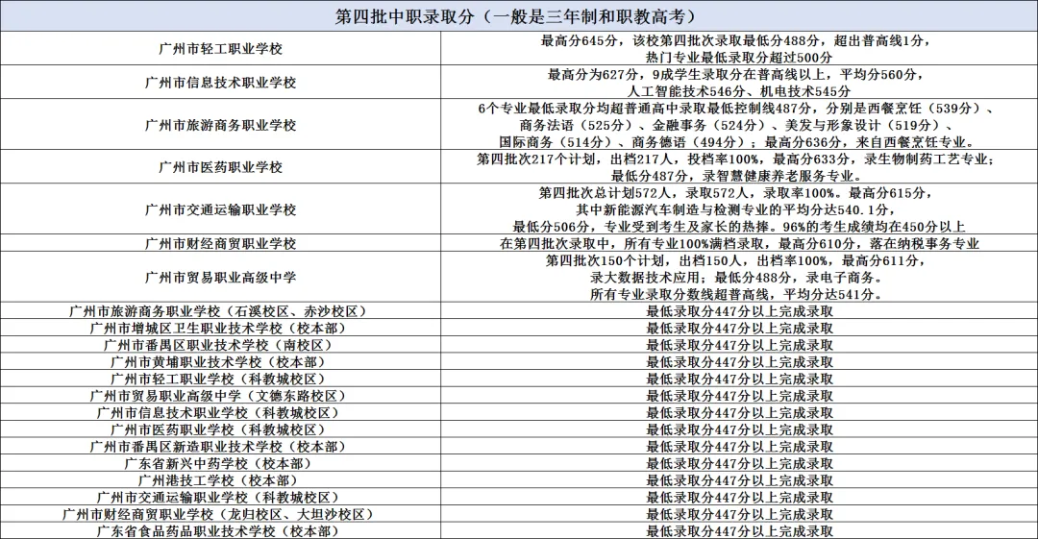Click the 447分 score cell for 广东省食品药品职业技术学校
Screen dimensions: 1038x539
pos(739,531)
